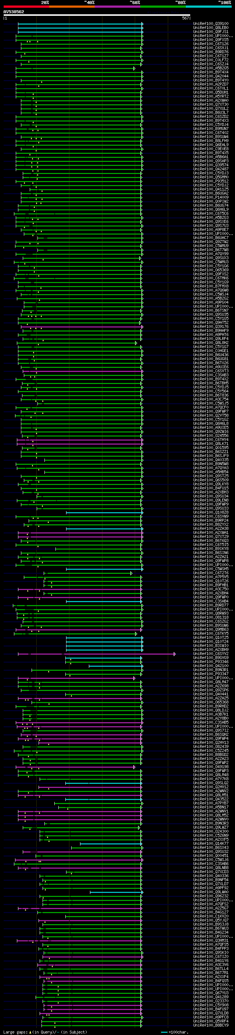Screen dimensions: 235x1035
Task: Select the UniRef100_B4FU15 label
Action: (211, 488)
